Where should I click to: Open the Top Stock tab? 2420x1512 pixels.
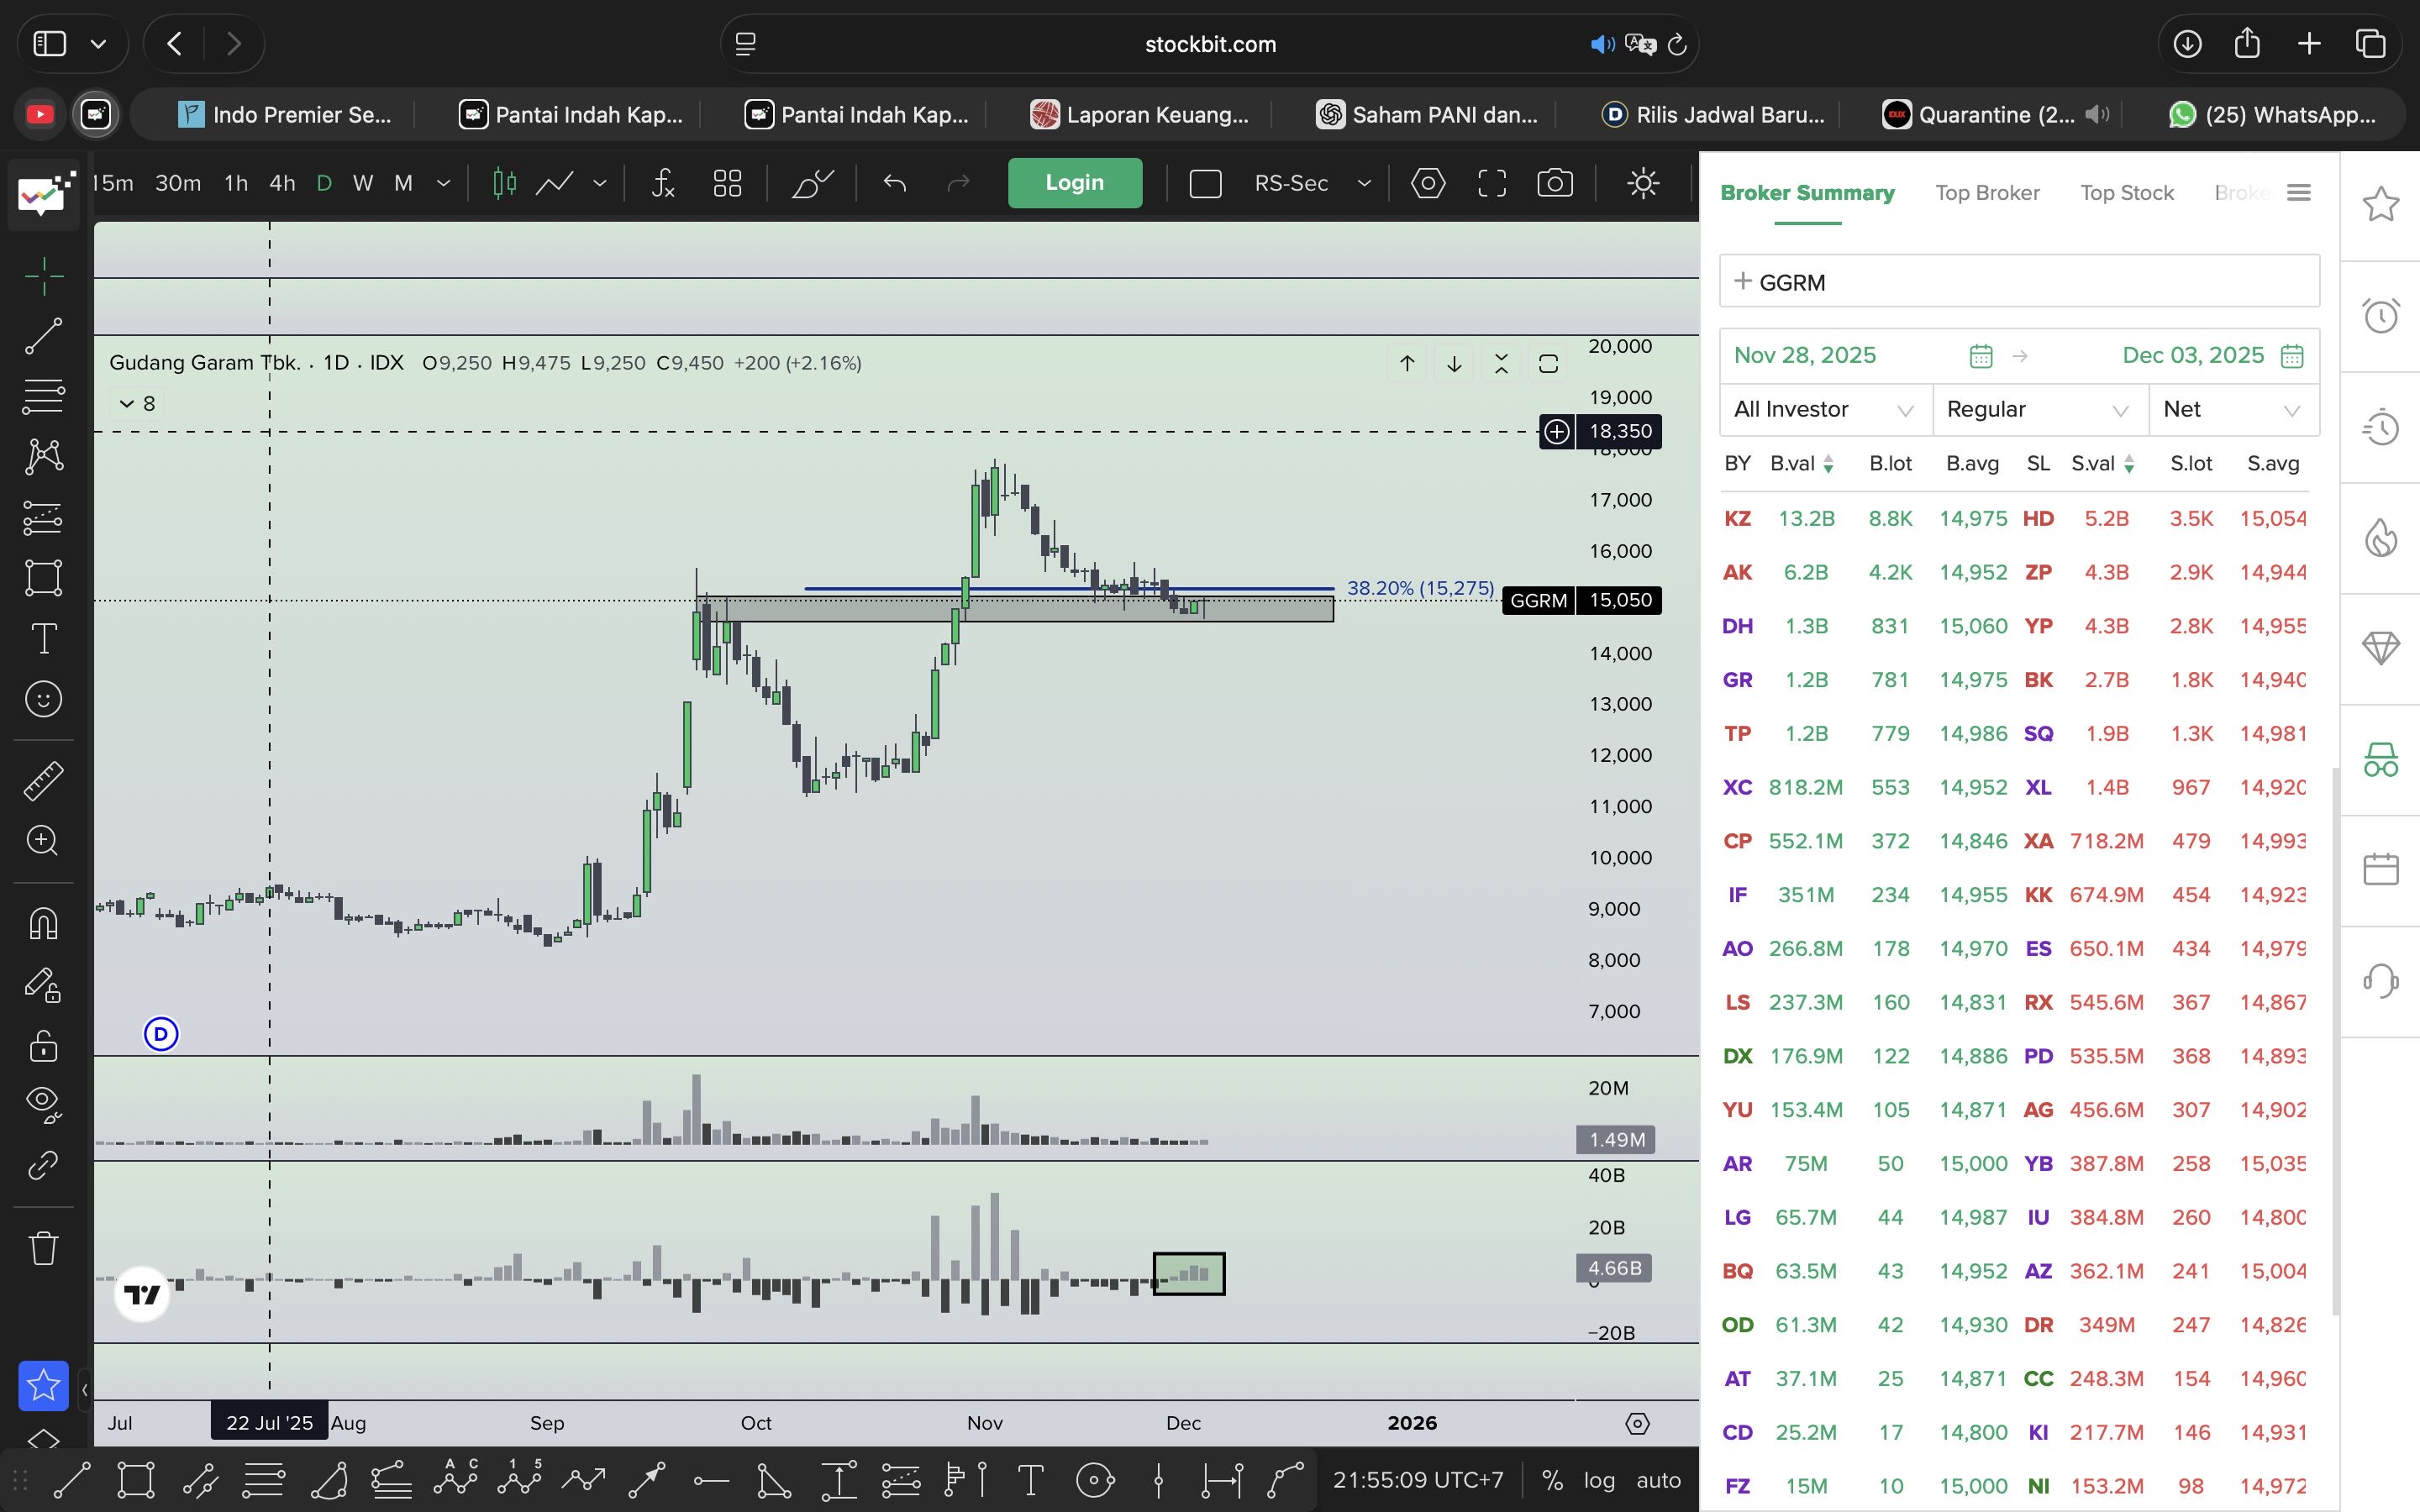2126,193
